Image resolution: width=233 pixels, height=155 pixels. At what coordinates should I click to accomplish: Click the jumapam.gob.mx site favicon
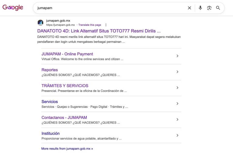[40, 23]
